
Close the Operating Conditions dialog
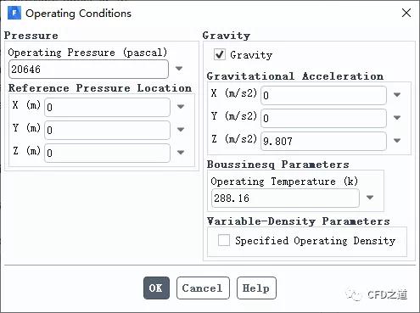tap(406, 13)
